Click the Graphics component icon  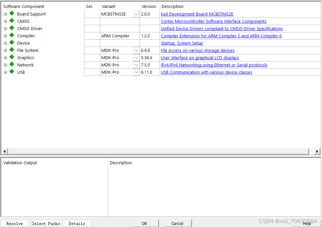coord(11,57)
